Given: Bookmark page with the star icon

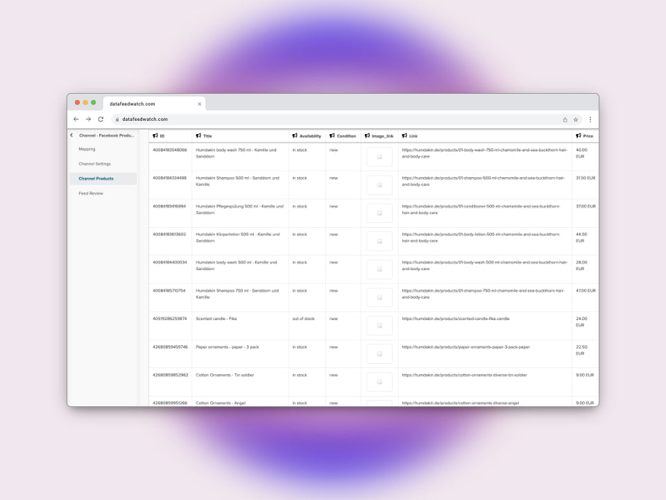Looking at the screenshot, I should point(576,119).
